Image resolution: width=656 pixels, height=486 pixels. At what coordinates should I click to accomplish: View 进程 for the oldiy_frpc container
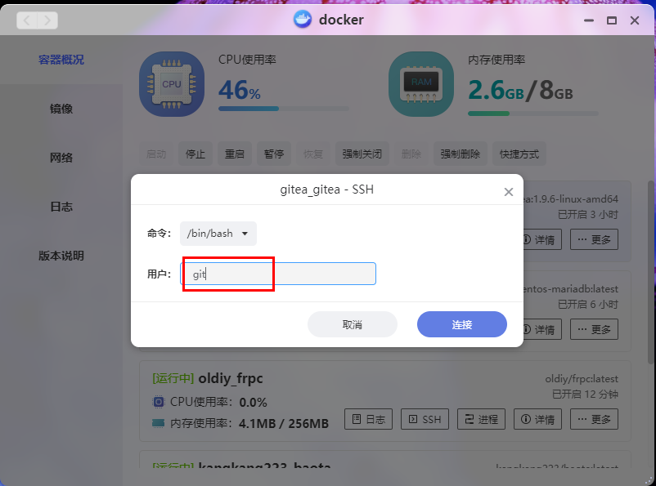pyautogui.click(x=481, y=419)
